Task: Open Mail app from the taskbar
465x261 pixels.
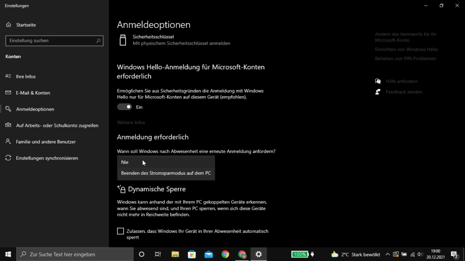Action: pyautogui.click(x=208, y=254)
